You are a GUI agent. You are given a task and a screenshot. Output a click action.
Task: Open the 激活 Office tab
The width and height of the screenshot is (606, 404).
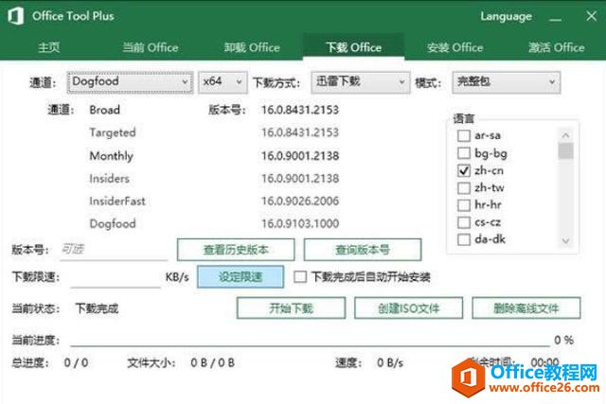556,47
